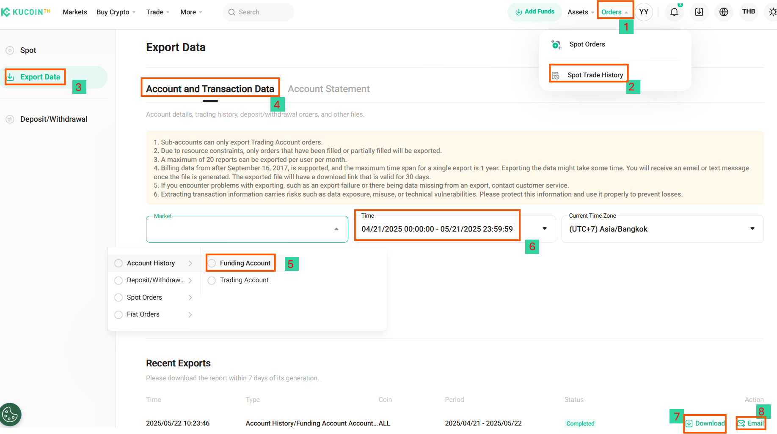Click the notification bell icon
The height and width of the screenshot is (434, 777).
[x=674, y=12]
